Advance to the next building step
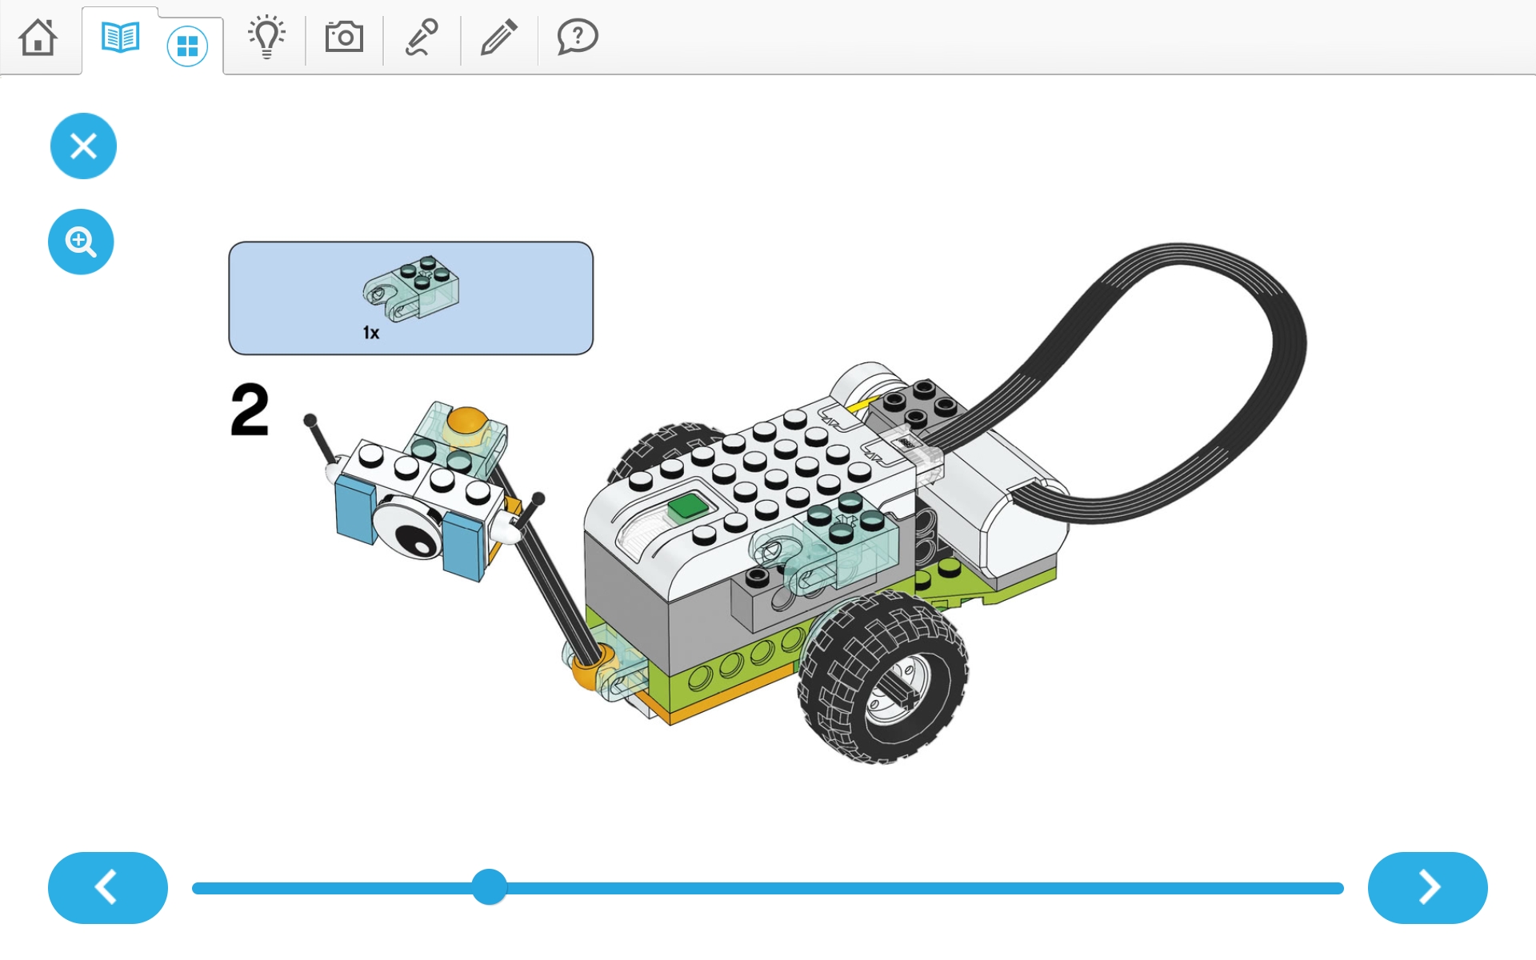The image size is (1536, 960). 1428,888
